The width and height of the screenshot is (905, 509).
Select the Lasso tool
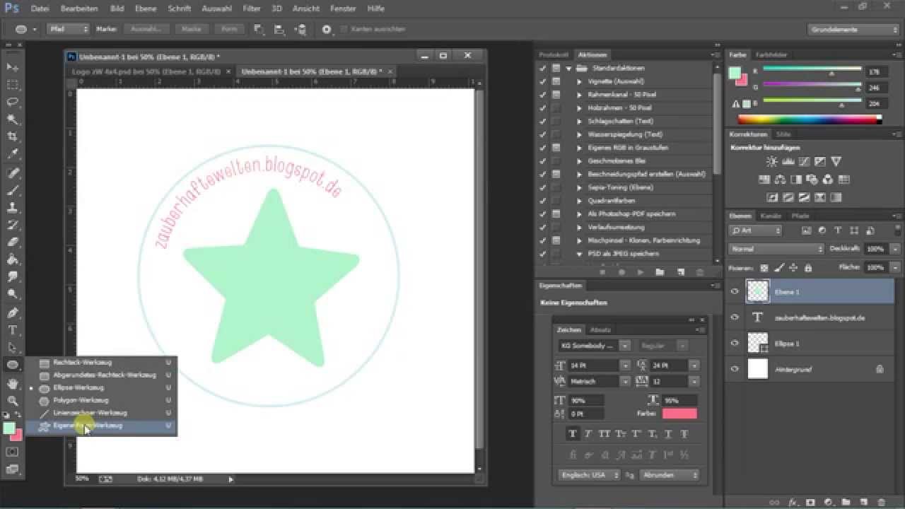(x=13, y=102)
